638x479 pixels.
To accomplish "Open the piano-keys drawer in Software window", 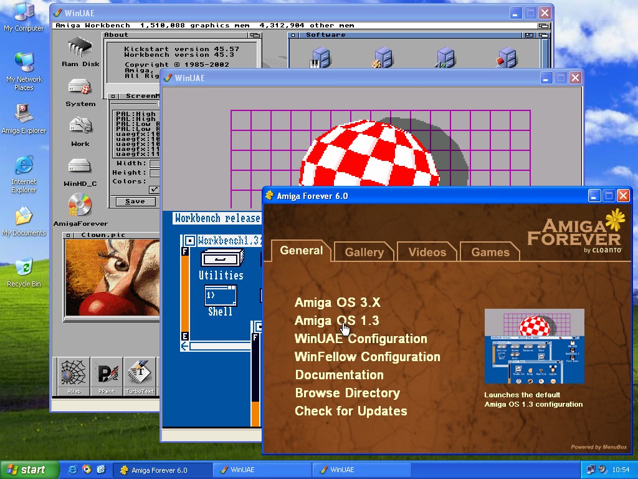I will [x=321, y=57].
